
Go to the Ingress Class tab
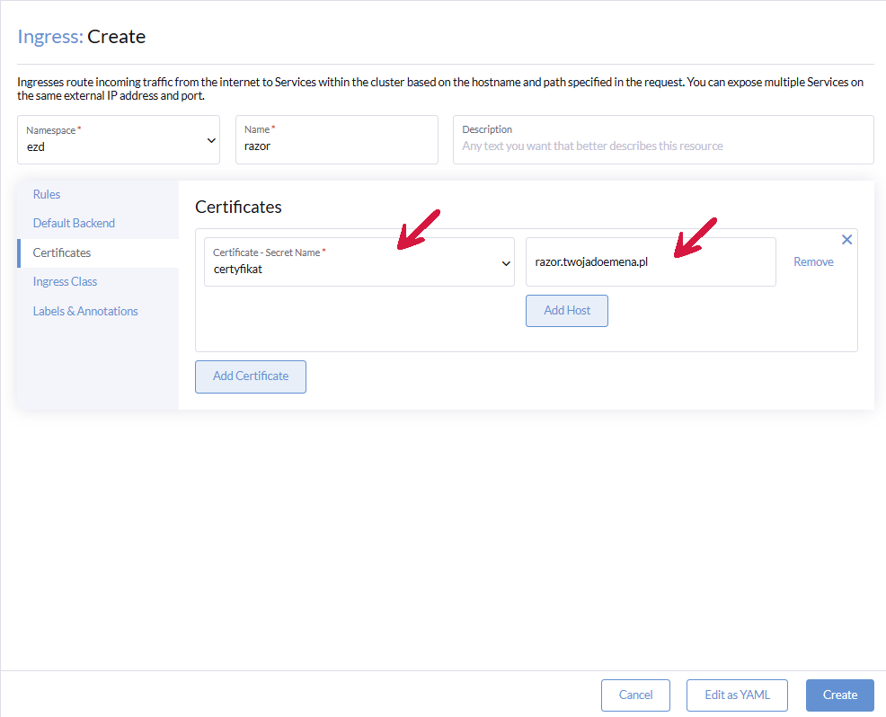pos(65,281)
